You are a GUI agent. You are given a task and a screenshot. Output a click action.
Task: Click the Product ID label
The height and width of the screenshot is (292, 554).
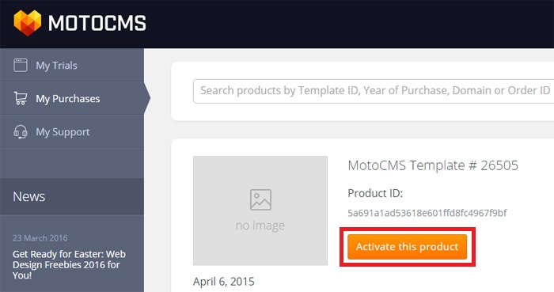(x=375, y=193)
